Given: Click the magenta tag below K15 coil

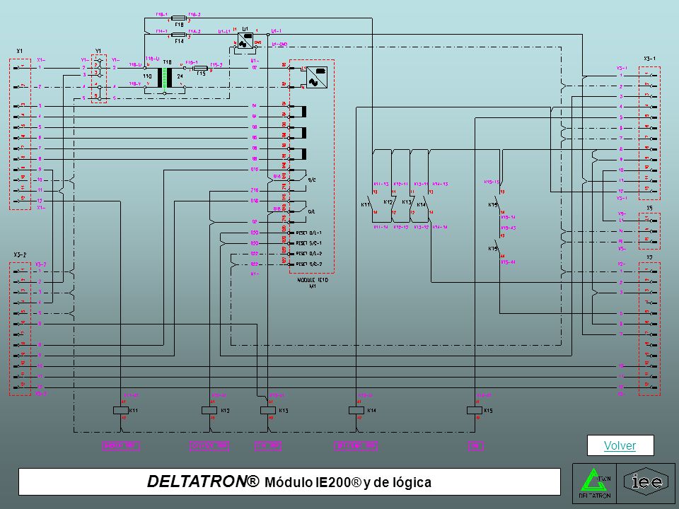Looking at the screenshot, I should 475,446.
